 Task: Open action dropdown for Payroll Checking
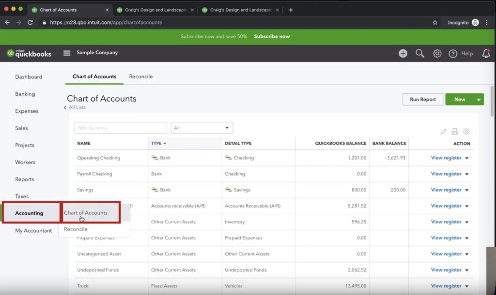(466, 174)
